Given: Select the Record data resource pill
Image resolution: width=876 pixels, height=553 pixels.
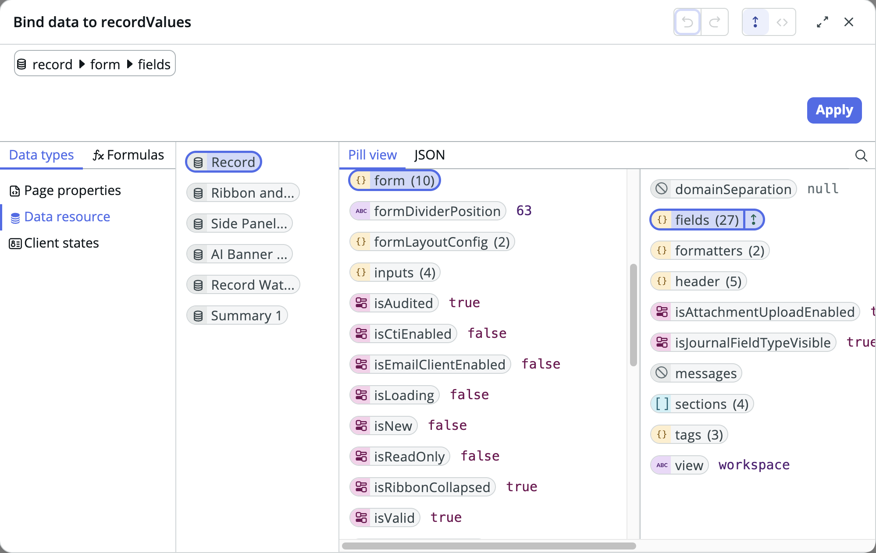Looking at the screenshot, I should coord(224,162).
